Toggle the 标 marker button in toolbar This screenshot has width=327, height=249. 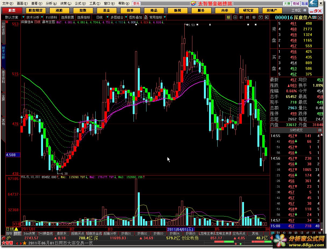pos(229,17)
